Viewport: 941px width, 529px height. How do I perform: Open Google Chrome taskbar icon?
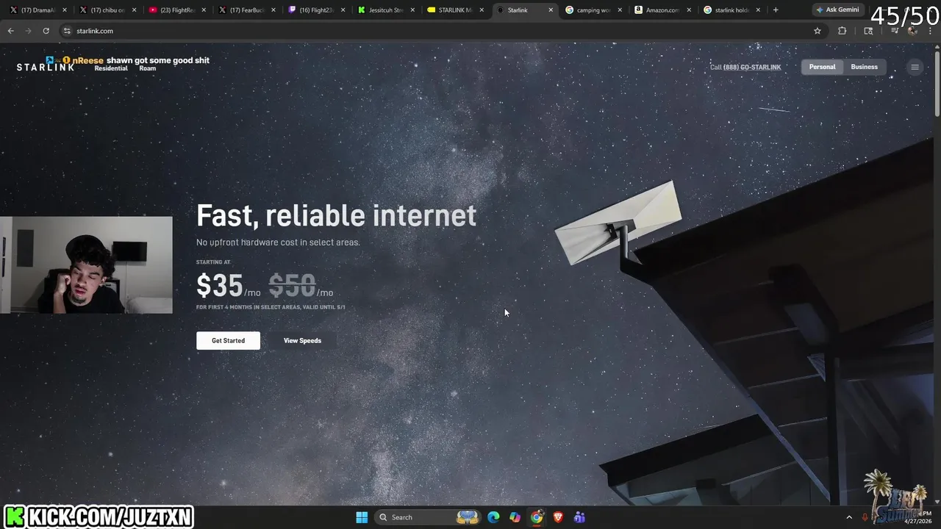pos(537,517)
